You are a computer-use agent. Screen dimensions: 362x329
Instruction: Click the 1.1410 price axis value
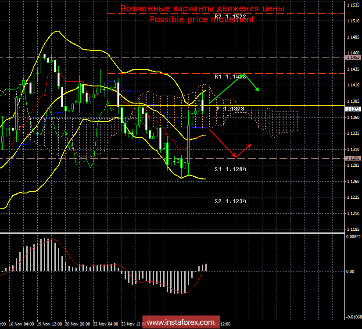[353, 85]
